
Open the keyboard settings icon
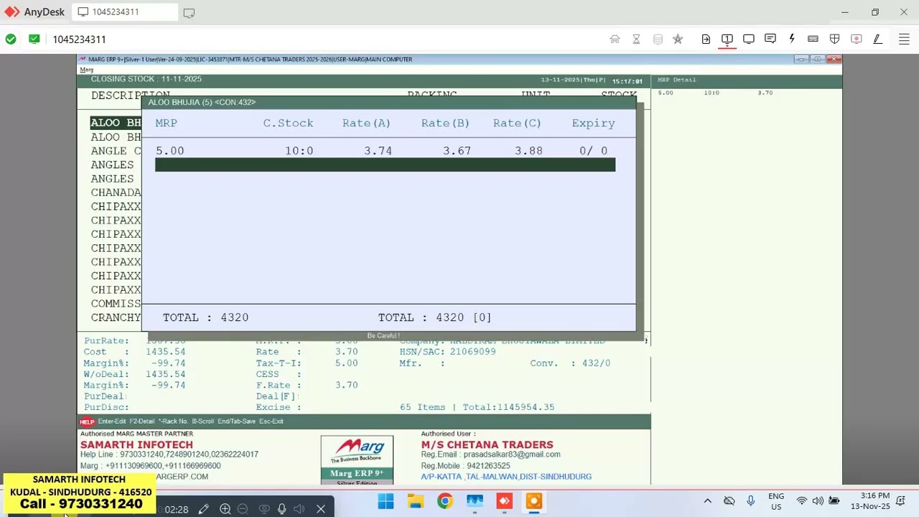(813, 39)
